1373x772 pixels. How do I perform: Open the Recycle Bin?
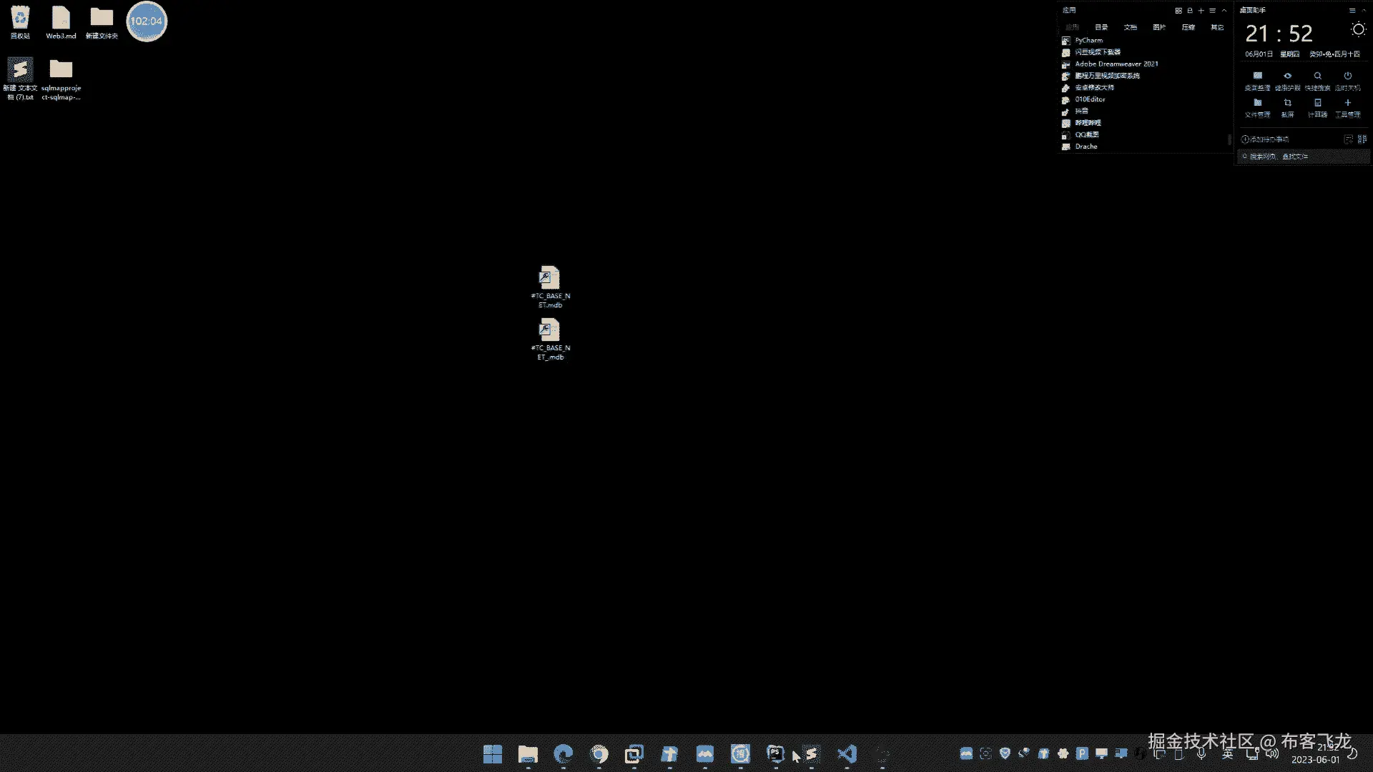[x=20, y=18]
